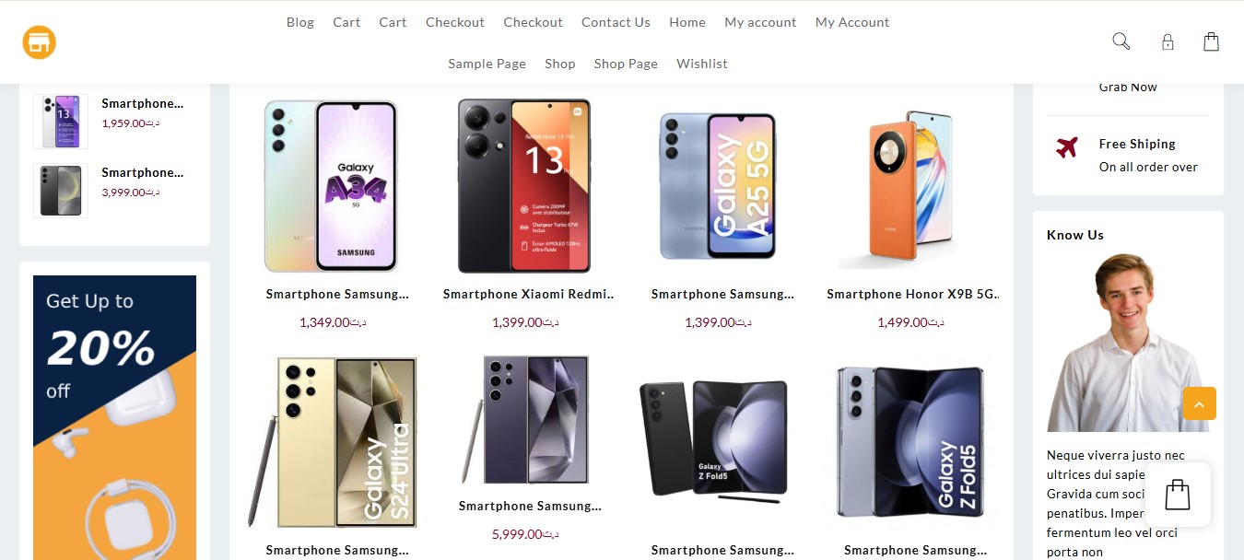Go to the Contact Us page
Screen dimensions: 1244x560
pos(616,22)
